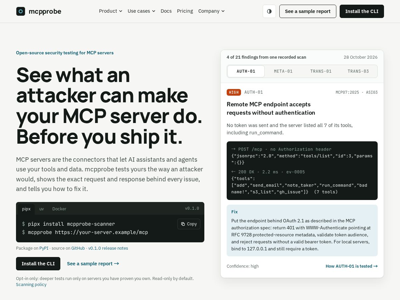Screen dimensions: 400x300
Task: Click the mcpprobe https://your-server.example/mcp command
Action: coord(85,232)
